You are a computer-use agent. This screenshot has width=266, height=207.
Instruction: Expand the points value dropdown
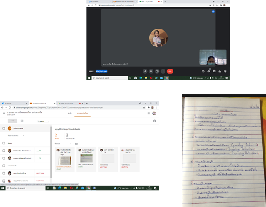tap(44, 121)
